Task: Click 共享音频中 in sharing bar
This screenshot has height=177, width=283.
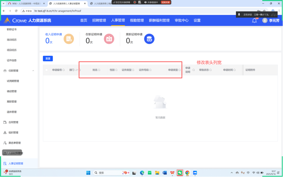Action: [x=151, y=2]
